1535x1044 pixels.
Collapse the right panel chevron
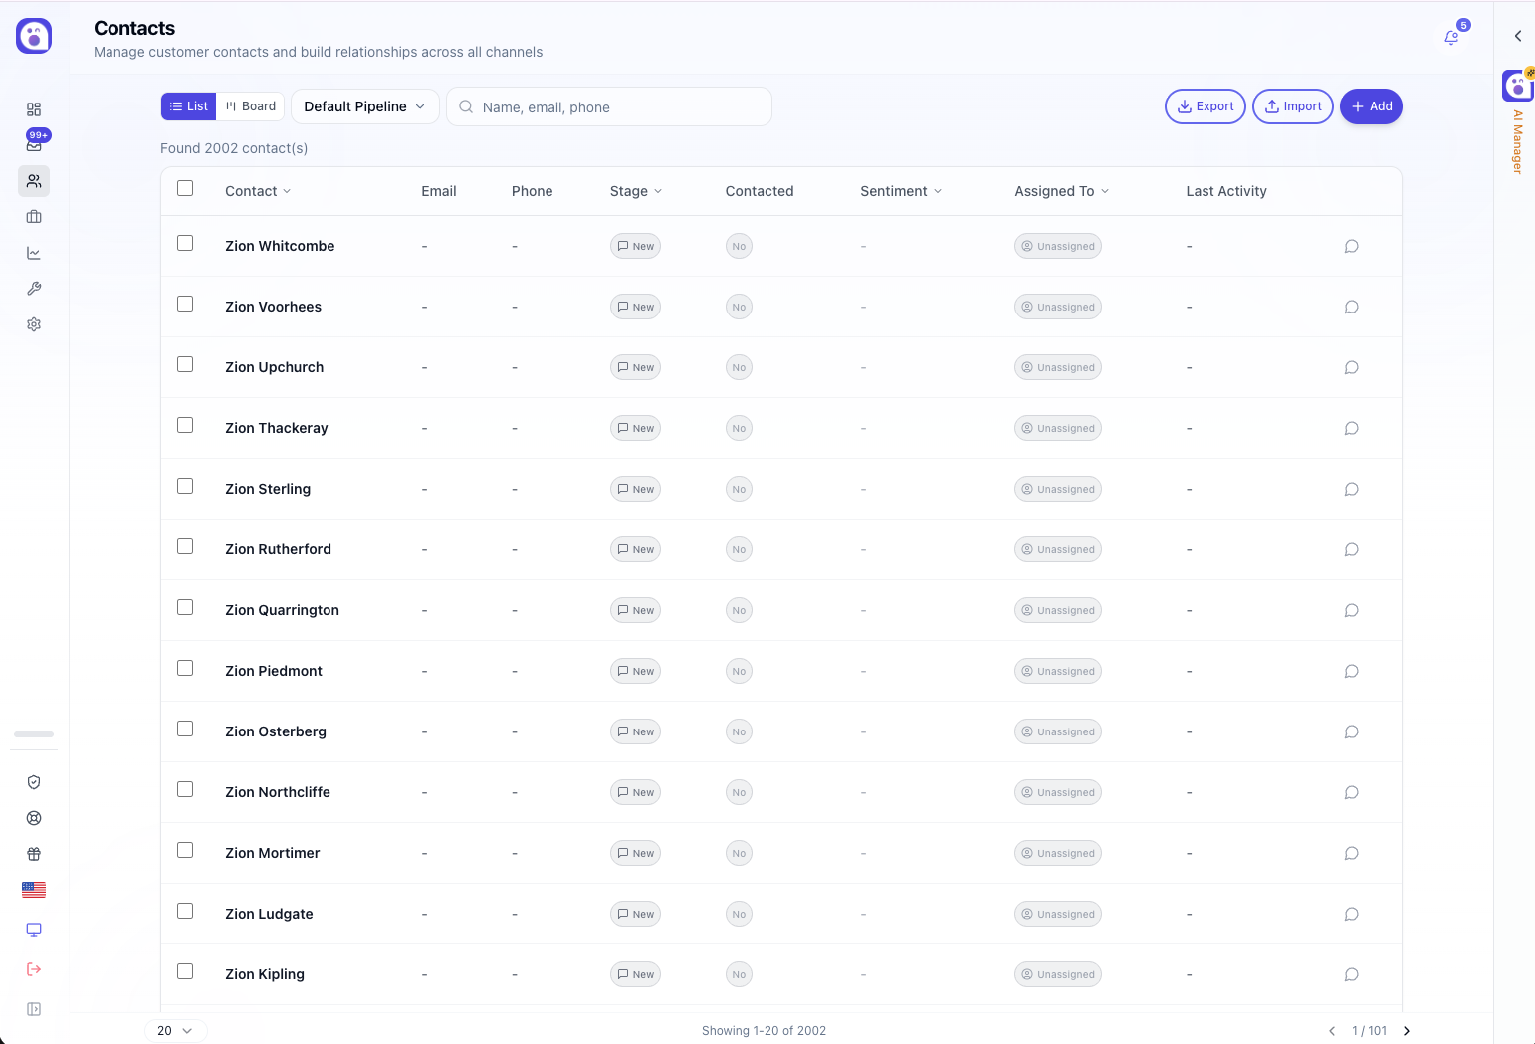click(x=1518, y=36)
